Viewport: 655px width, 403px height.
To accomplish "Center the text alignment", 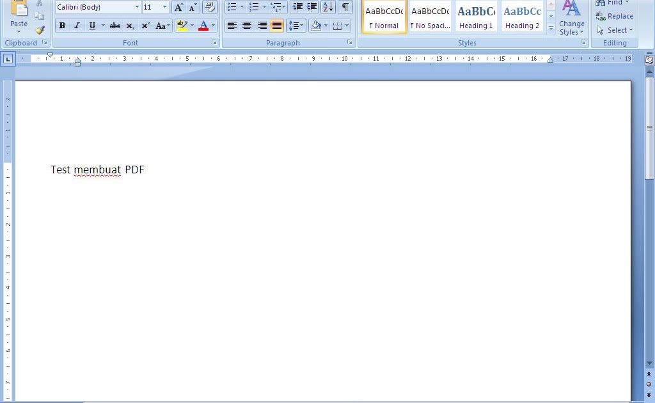I will [247, 26].
